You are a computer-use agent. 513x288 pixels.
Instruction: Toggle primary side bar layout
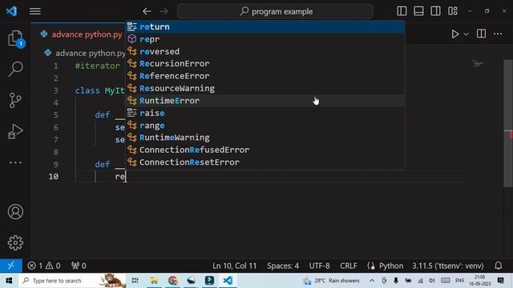point(402,11)
